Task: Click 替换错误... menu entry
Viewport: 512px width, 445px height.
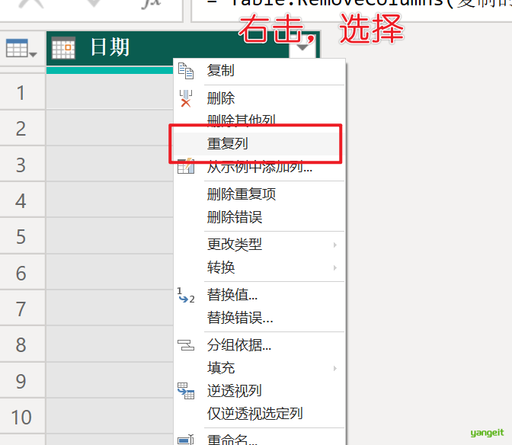Action: 240,318
